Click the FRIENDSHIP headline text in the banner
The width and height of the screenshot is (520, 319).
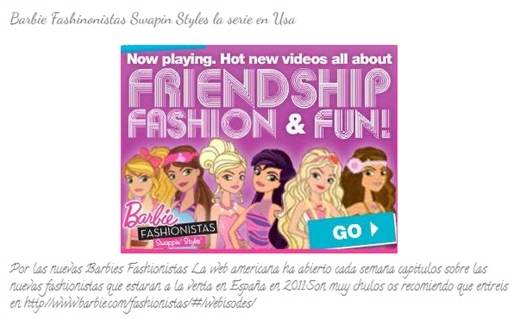pos(259,88)
